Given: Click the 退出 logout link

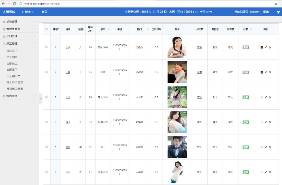Looking at the screenshot, I should (x=266, y=12).
